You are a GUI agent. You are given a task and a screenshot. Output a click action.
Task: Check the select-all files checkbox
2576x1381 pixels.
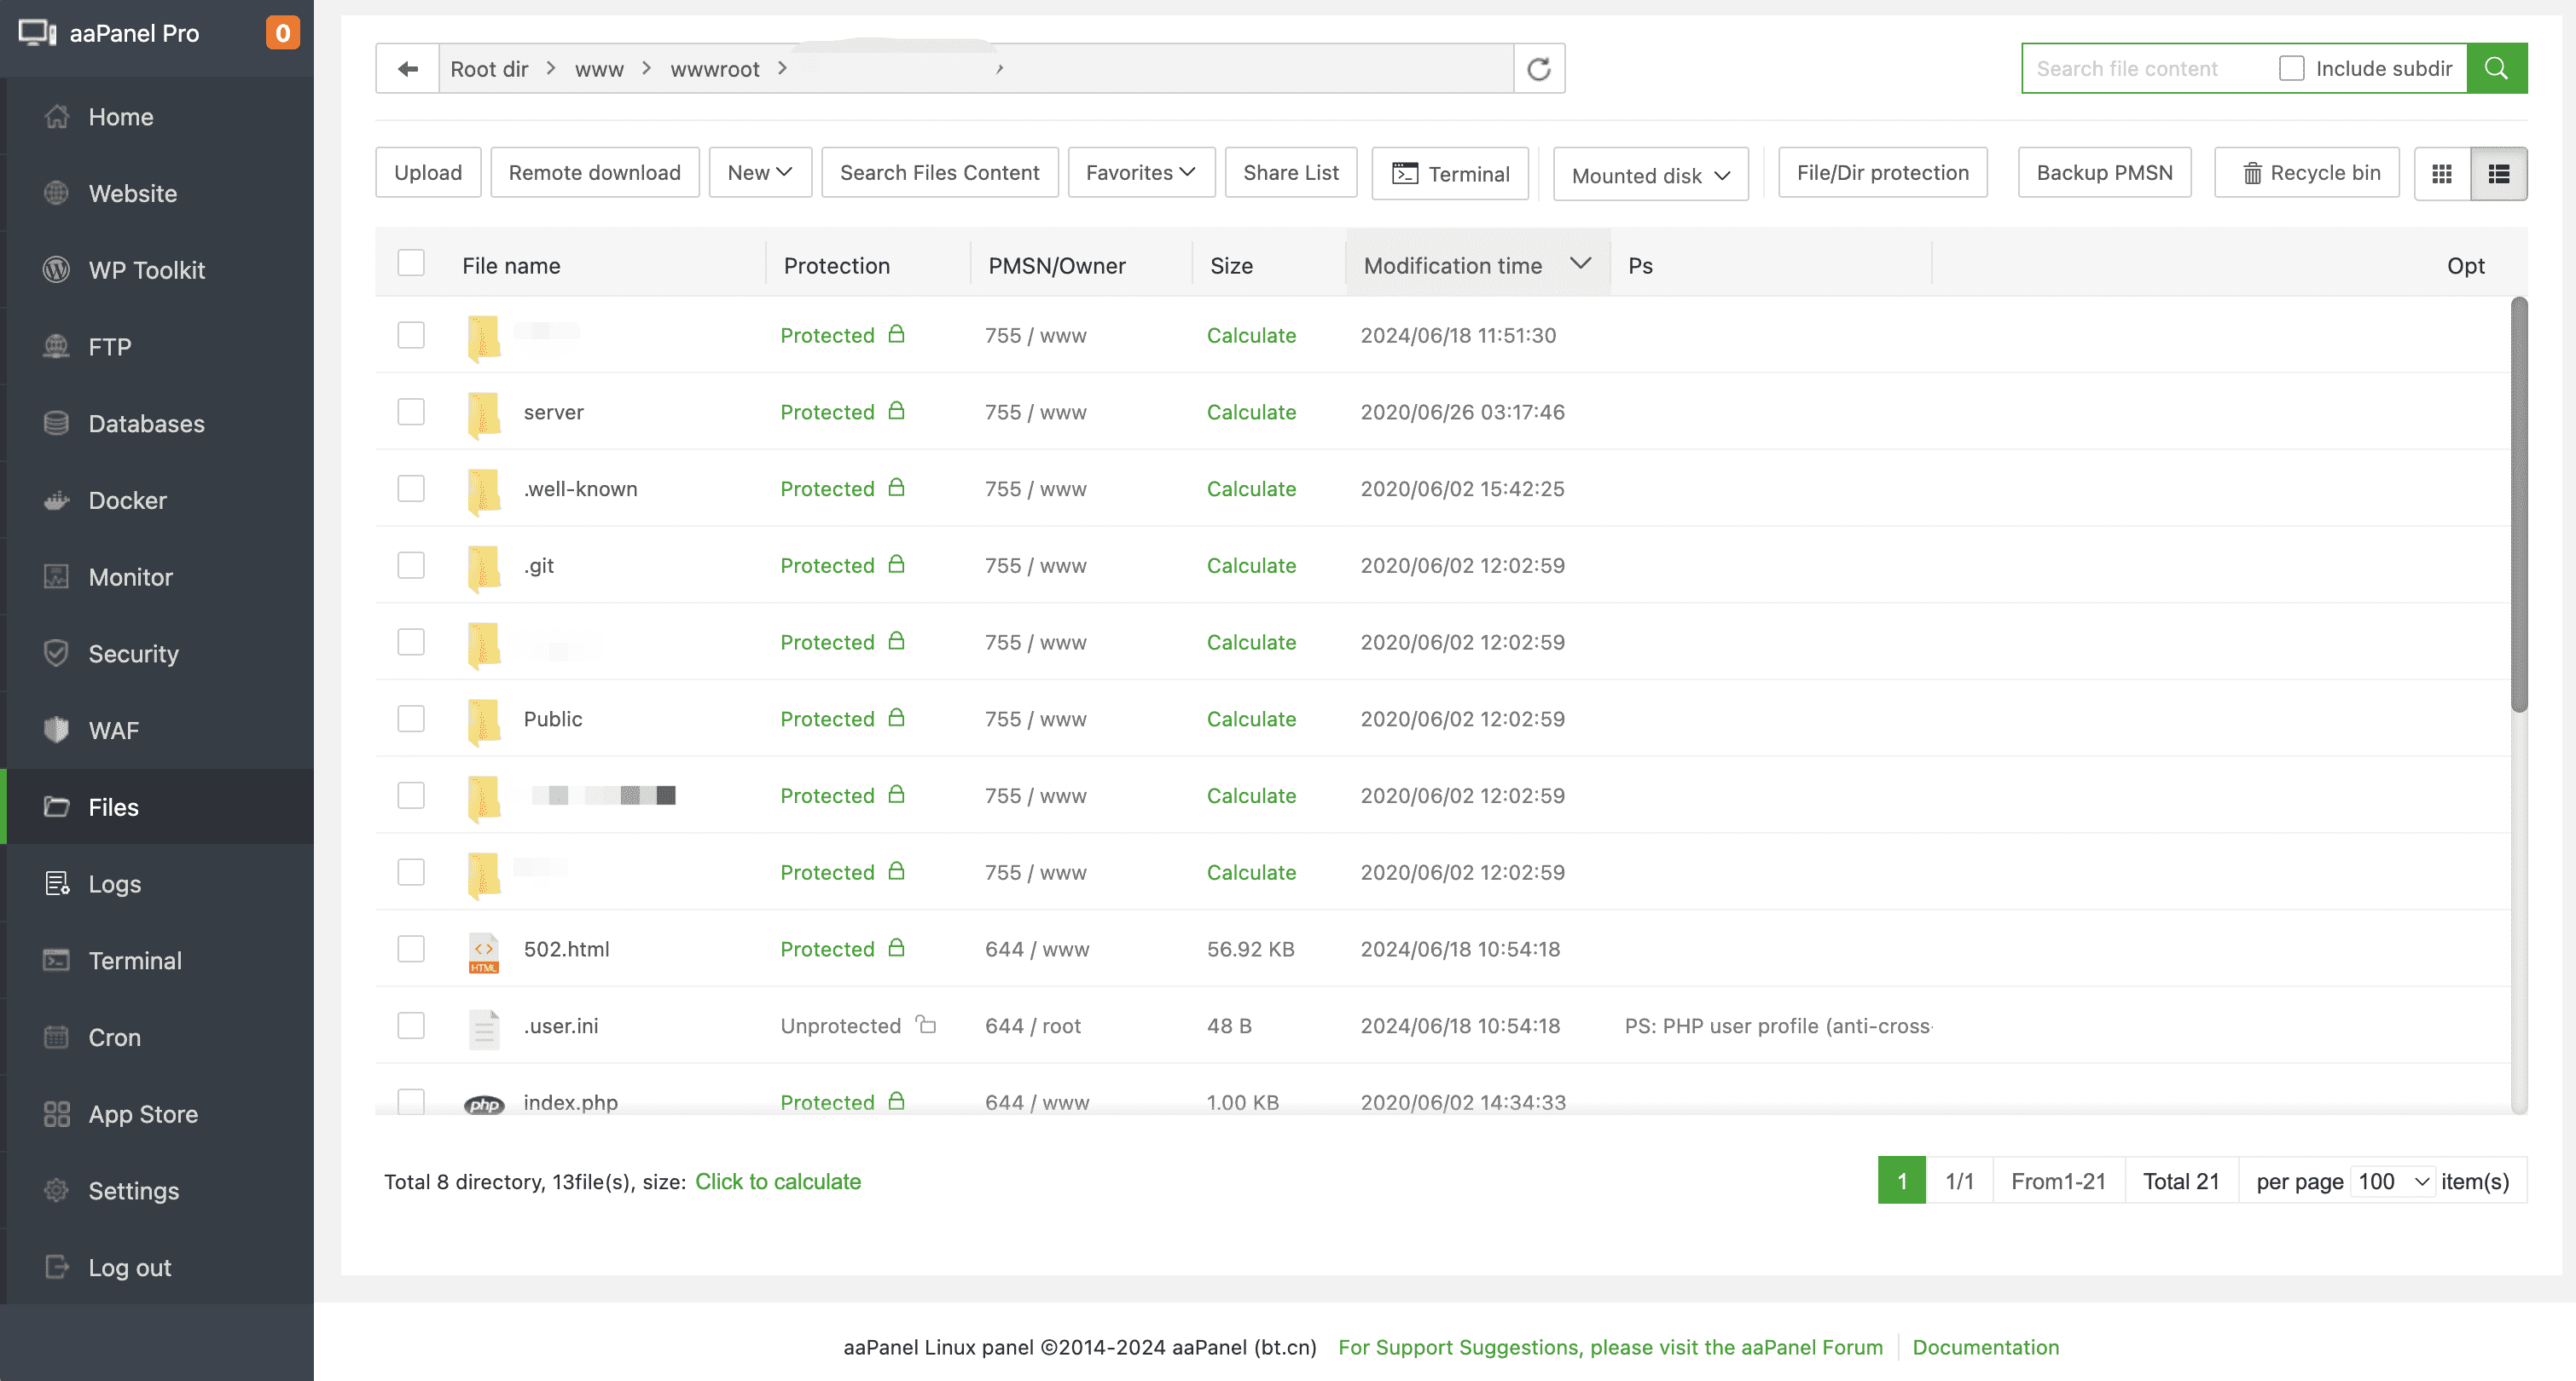click(x=411, y=263)
